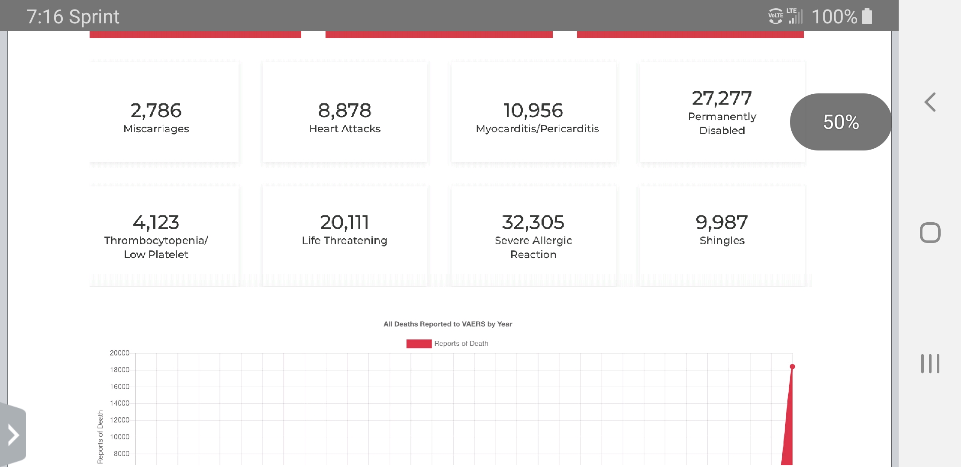Click the red data point atop the chart spike
The image size is (961, 467).
pos(792,367)
